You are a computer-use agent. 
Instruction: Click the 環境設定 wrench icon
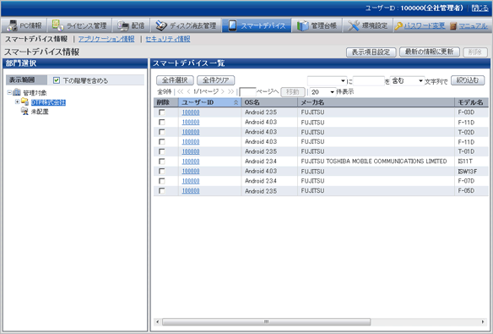pyautogui.click(x=354, y=26)
